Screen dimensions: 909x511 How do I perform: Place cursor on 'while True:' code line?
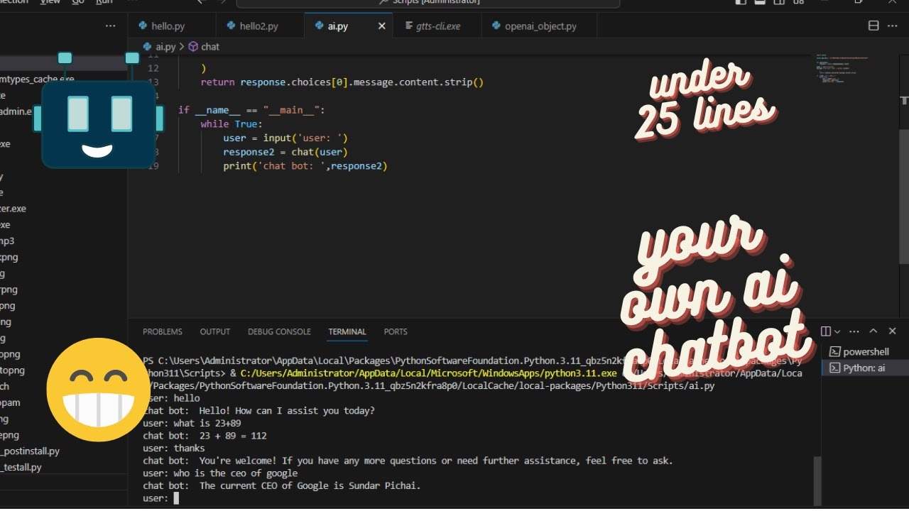click(x=232, y=124)
